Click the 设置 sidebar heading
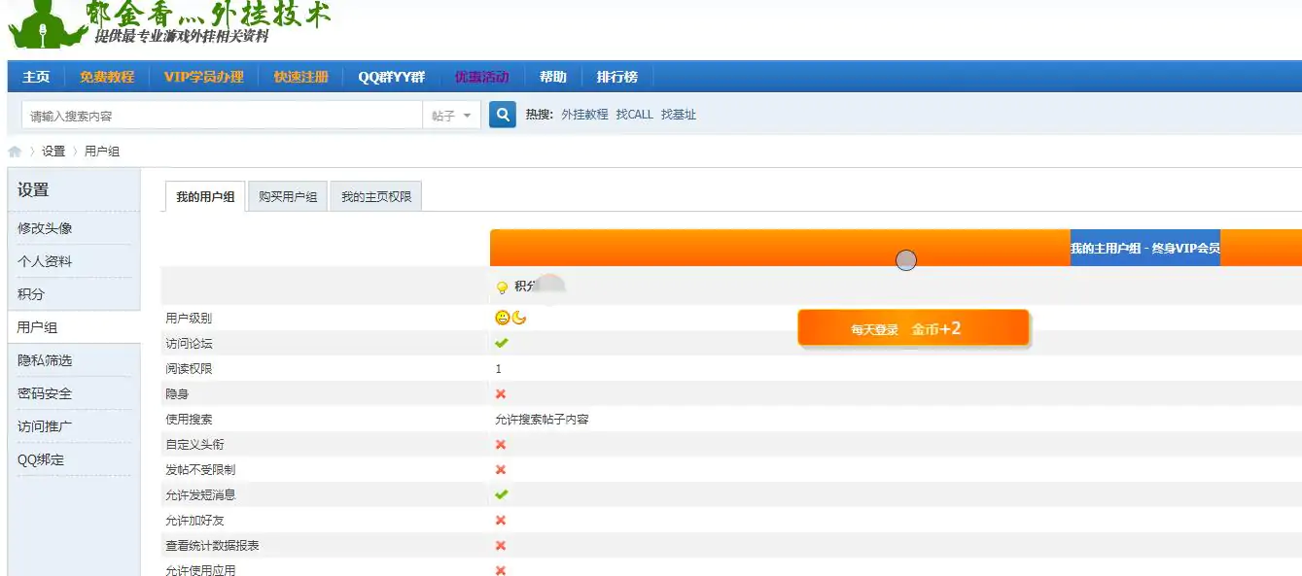Viewport: 1302px width, 576px height. [x=33, y=189]
